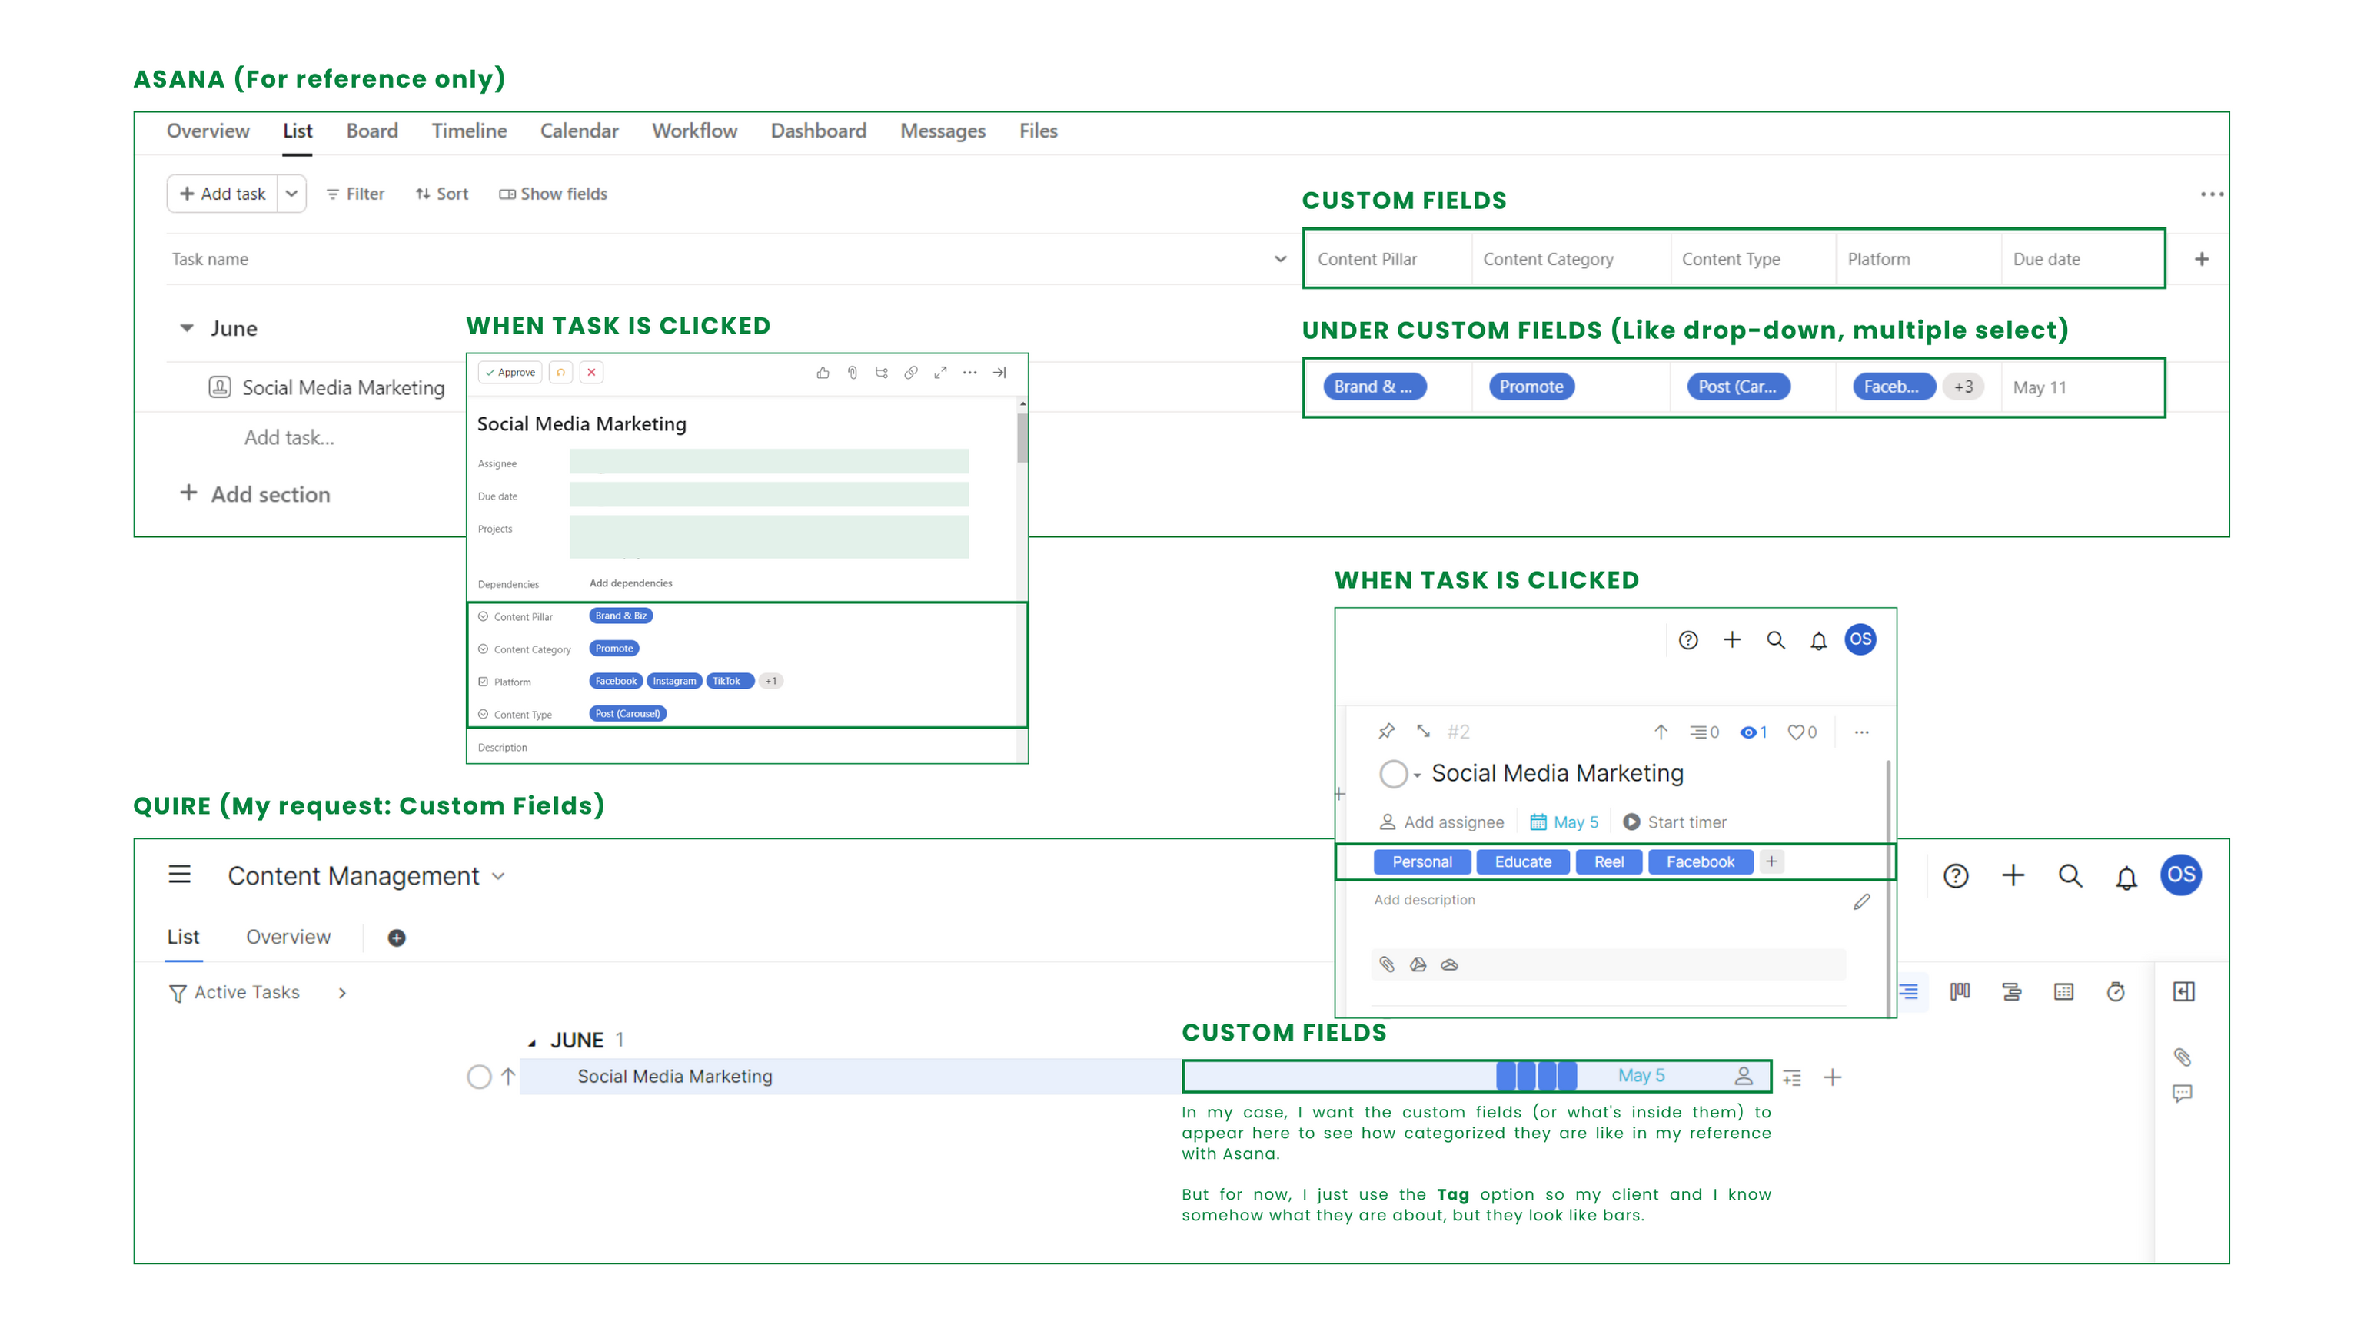Click the Add description field in Quire panel
Screen dimensions: 2364x1331
click(1425, 900)
